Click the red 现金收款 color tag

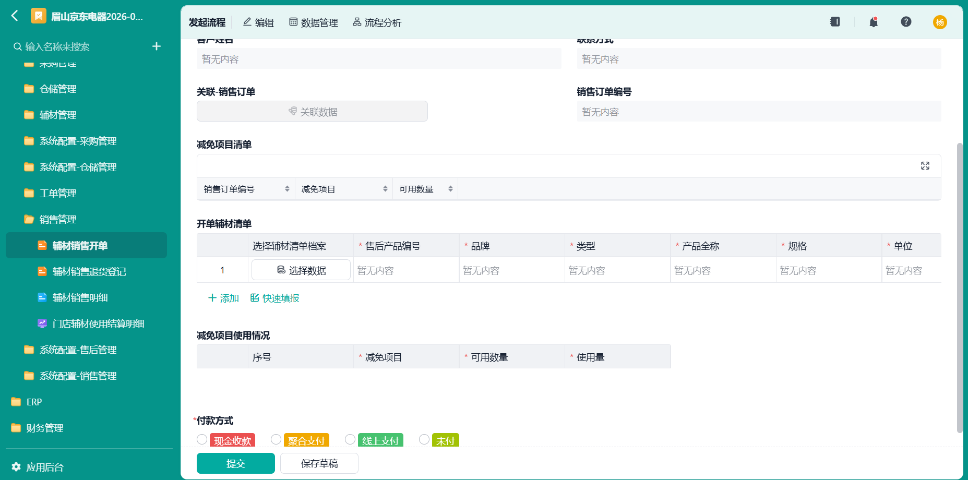tap(233, 440)
